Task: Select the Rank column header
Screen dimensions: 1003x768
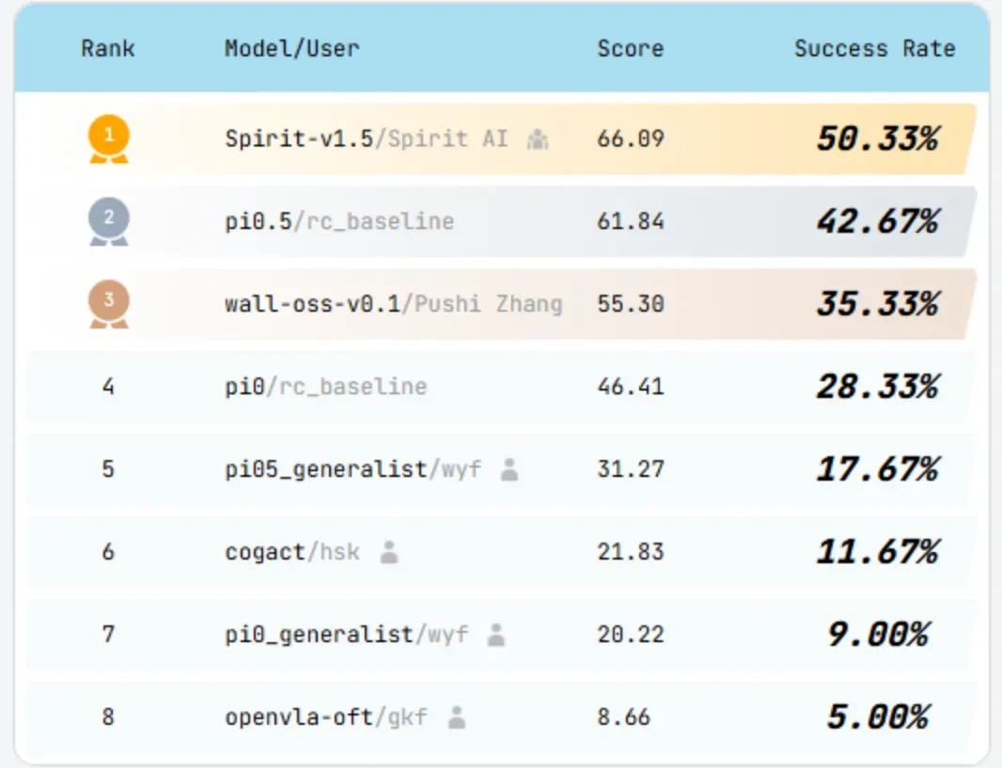Action: click(x=108, y=49)
